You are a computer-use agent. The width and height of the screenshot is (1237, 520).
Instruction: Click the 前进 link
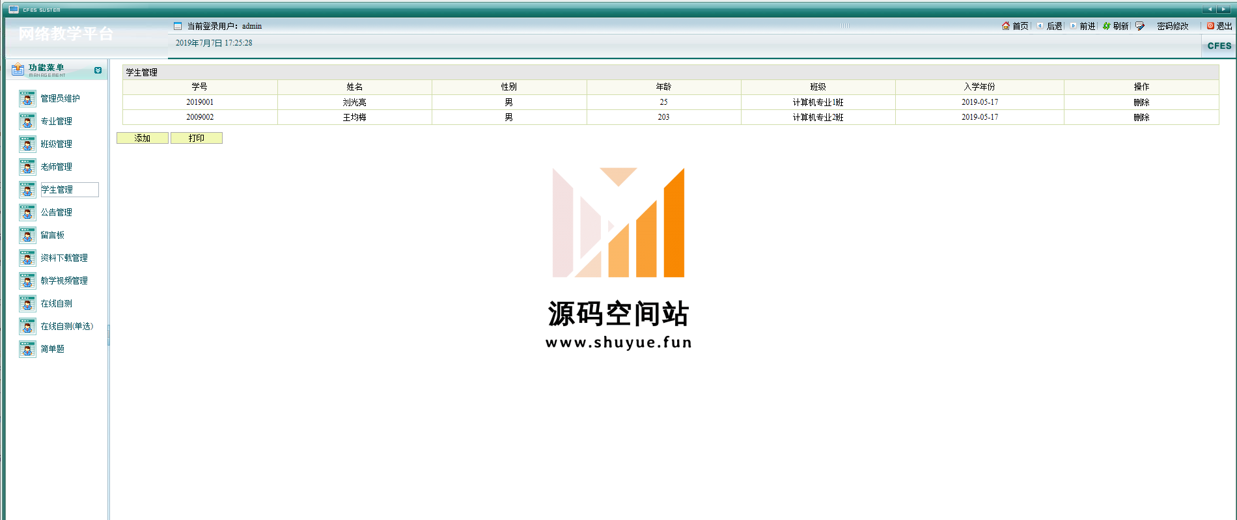point(1087,26)
